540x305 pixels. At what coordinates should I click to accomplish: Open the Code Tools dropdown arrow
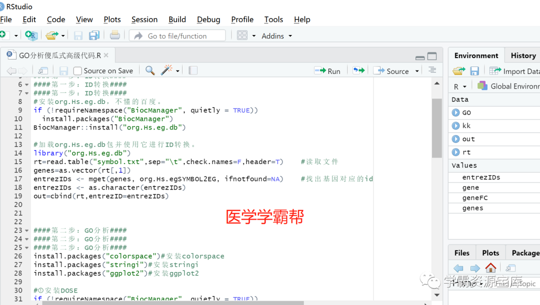[x=177, y=71]
